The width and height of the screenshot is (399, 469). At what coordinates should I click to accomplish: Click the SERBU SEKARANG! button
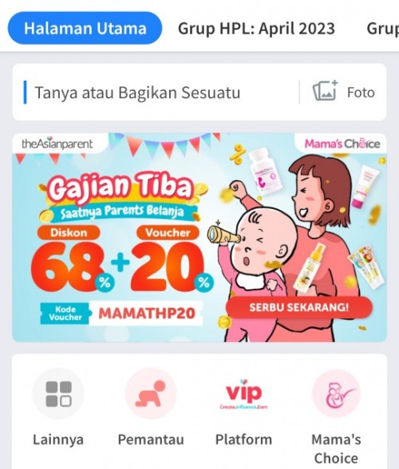click(299, 307)
